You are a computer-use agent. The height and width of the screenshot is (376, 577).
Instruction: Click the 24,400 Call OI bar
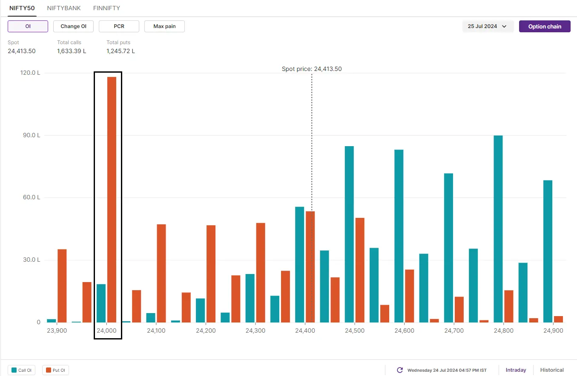pos(300,264)
